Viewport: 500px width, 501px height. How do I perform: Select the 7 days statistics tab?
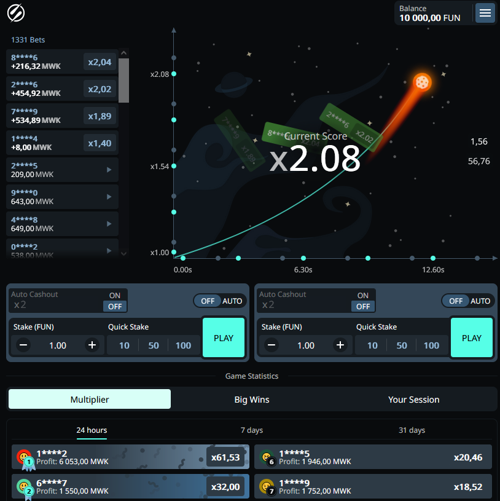252,430
